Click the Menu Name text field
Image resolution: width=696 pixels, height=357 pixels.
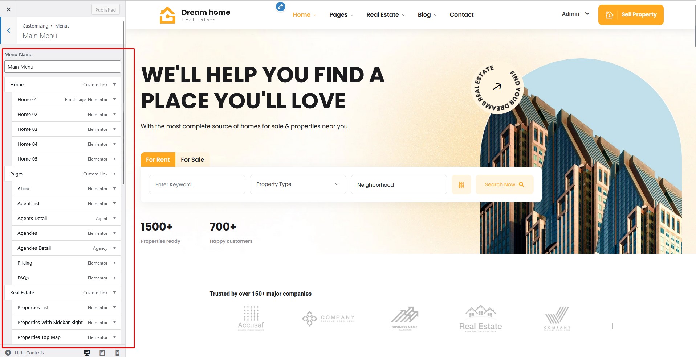click(62, 67)
